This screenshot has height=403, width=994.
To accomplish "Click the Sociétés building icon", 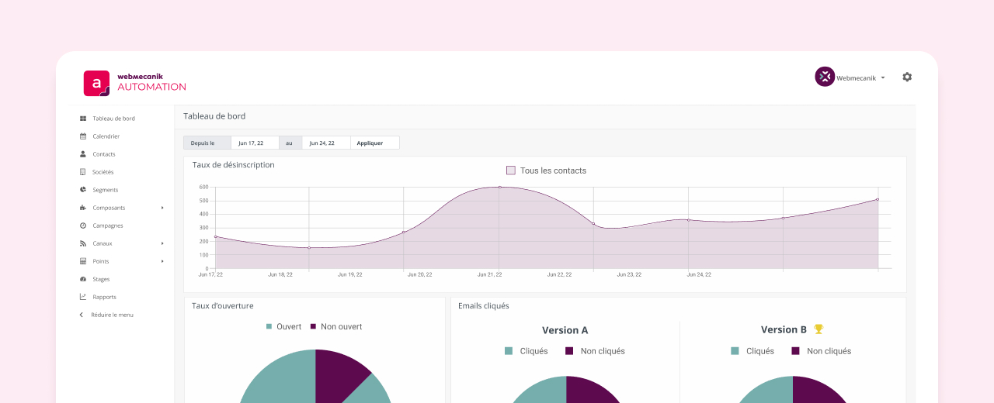I will point(83,172).
